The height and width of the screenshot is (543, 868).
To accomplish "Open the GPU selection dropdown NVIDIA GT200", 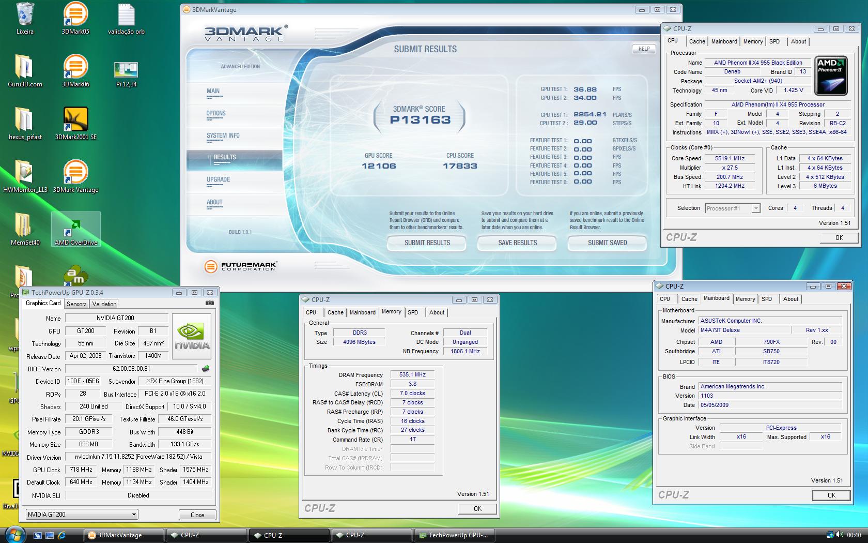I will [82, 515].
